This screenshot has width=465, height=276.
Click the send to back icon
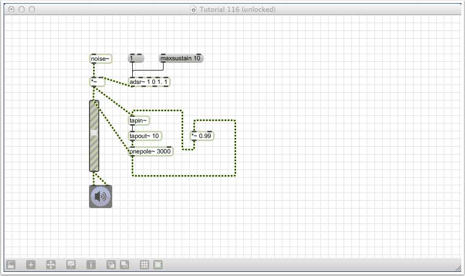[x=124, y=265]
